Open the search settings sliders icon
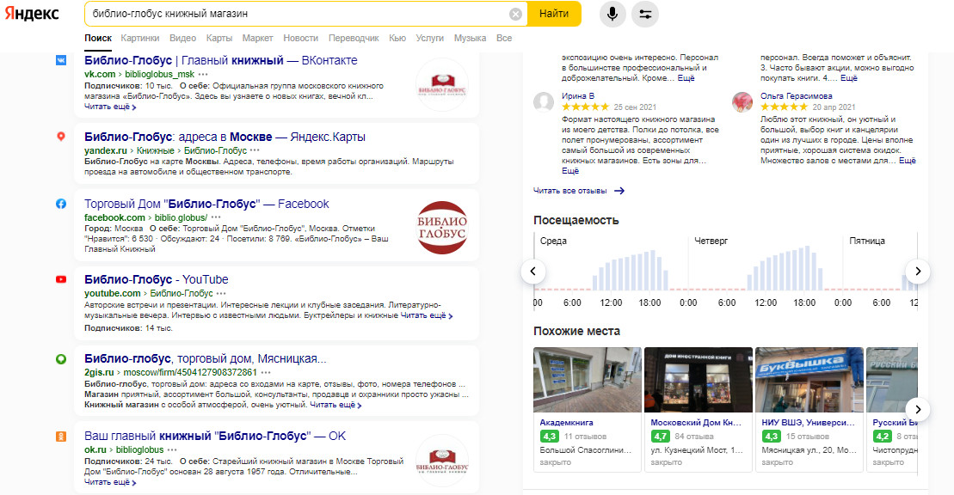 [645, 14]
